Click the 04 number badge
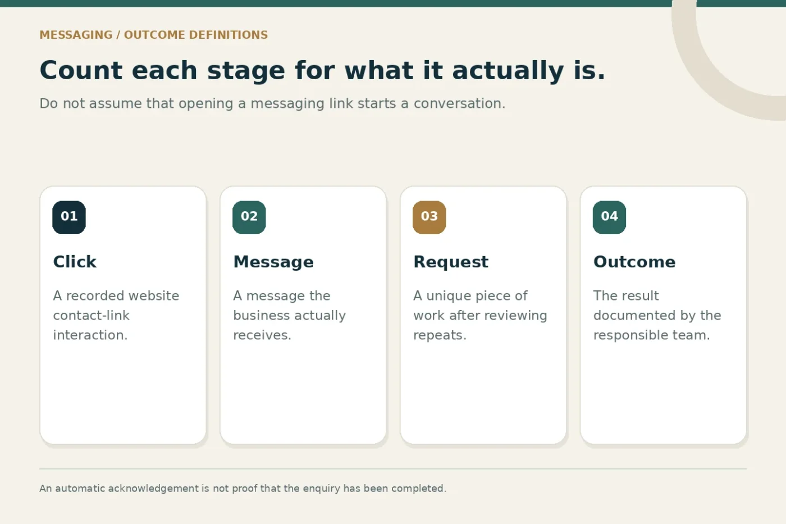 click(x=610, y=217)
